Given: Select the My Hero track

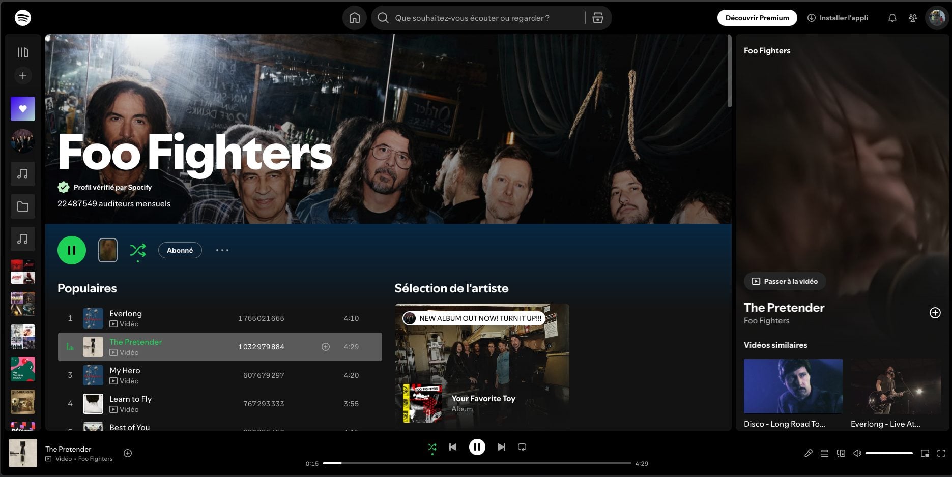Looking at the screenshot, I should pyautogui.click(x=220, y=375).
